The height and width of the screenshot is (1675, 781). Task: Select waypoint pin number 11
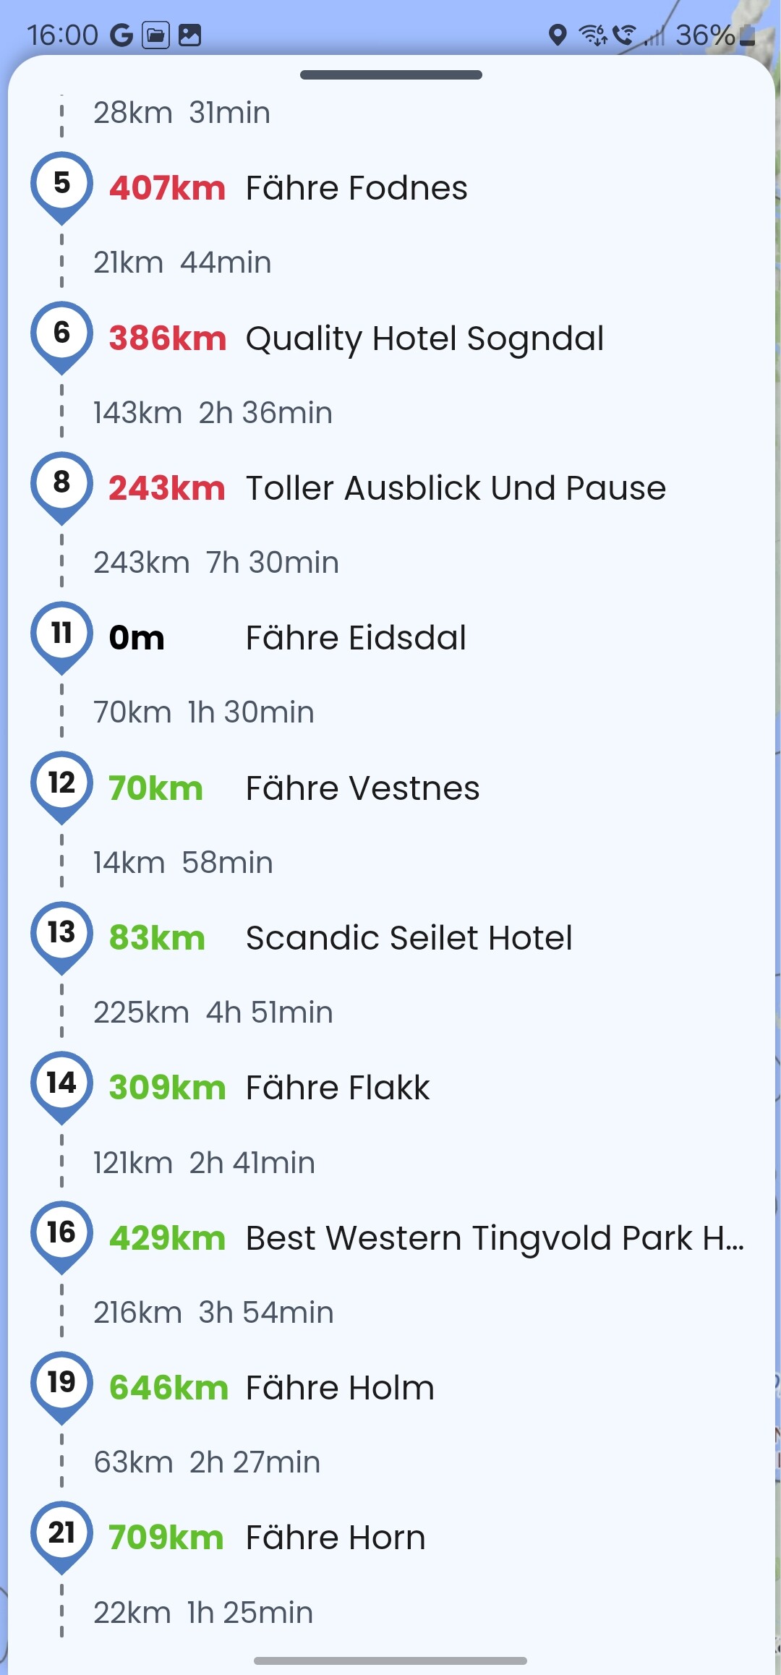point(61,635)
